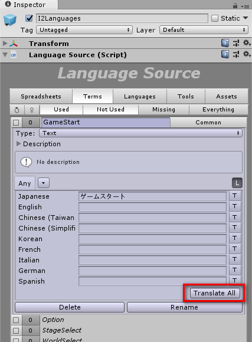The height and width of the screenshot is (342, 252).
Task: Click the blue cube GameObject icon
Action: pyautogui.click(x=10, y=20)
